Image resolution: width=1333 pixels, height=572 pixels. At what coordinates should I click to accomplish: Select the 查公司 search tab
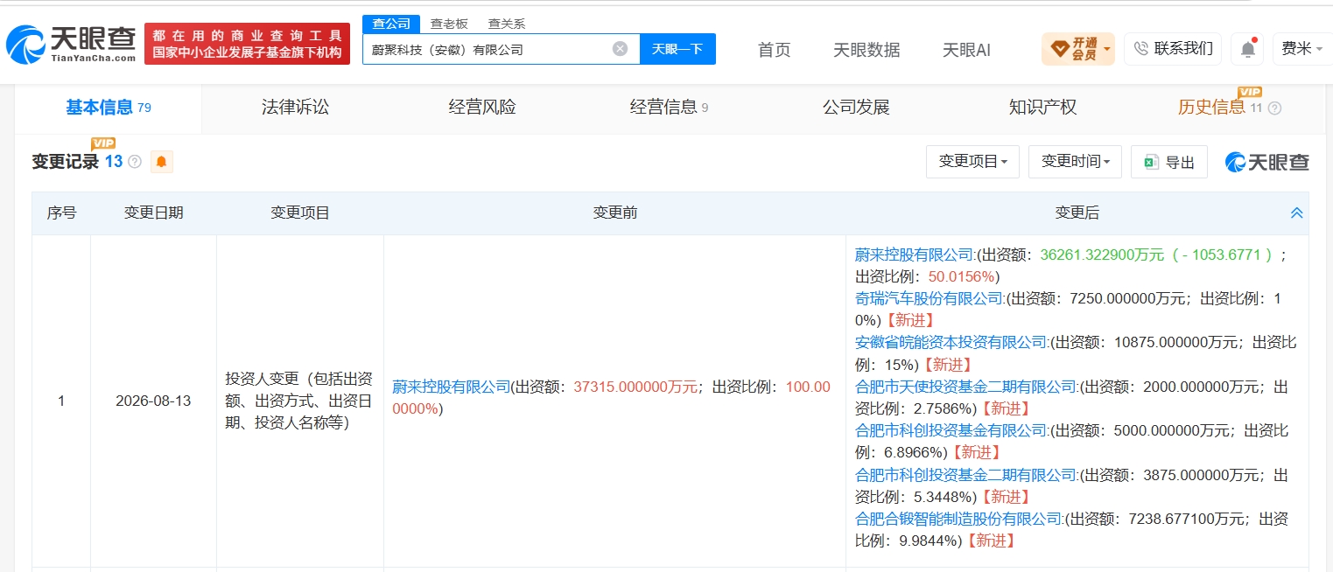point(391,24)
